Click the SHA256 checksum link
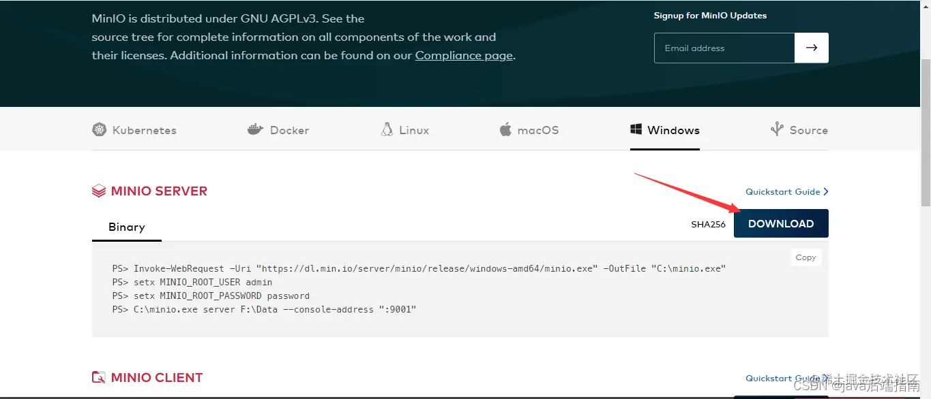 pos(708,224)
